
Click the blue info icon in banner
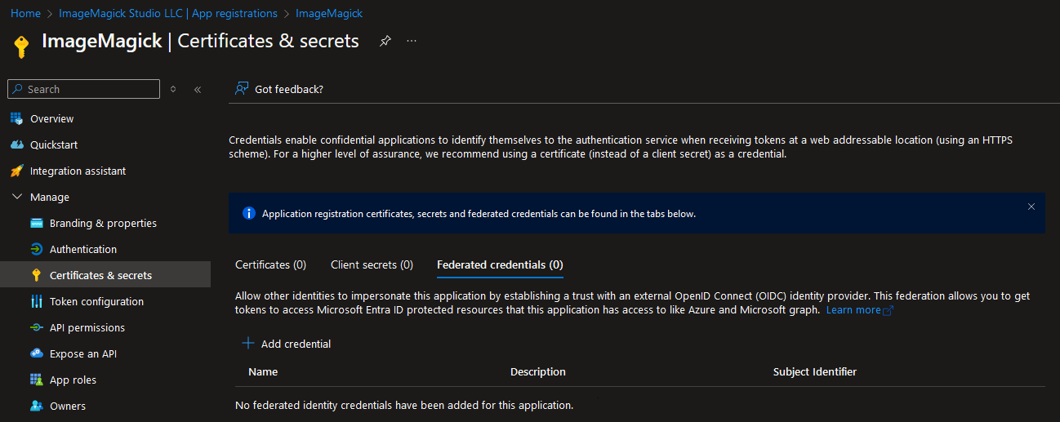(249, 213)
